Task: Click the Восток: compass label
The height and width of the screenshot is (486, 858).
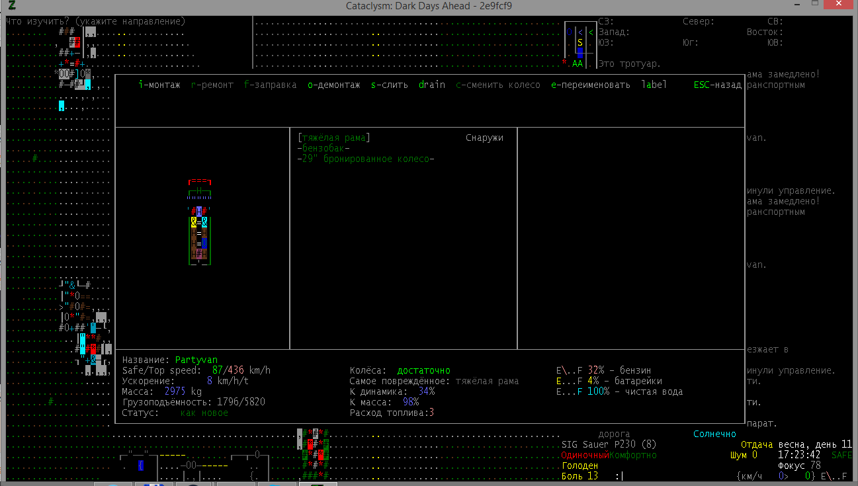Action: click(765, 32)
